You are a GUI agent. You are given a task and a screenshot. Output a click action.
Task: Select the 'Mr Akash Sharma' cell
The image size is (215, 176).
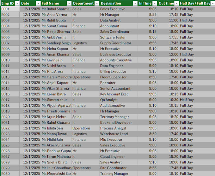pos(56,145)
